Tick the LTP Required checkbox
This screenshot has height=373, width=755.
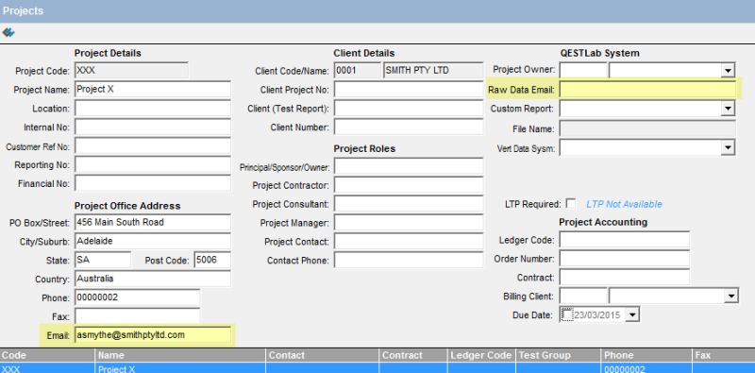coord(571,204)
